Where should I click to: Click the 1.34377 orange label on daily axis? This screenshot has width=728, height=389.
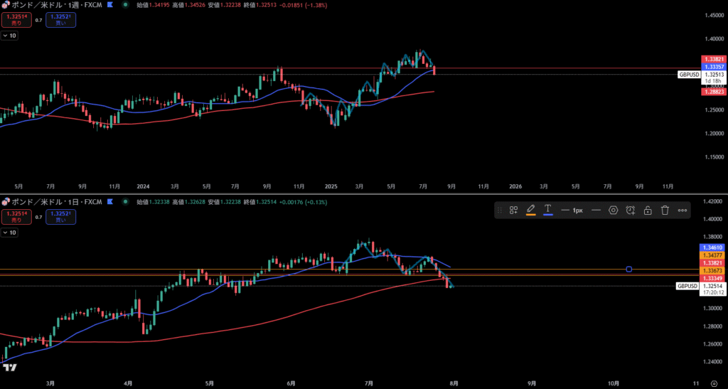pyautogui.click(x=712, y=256)
